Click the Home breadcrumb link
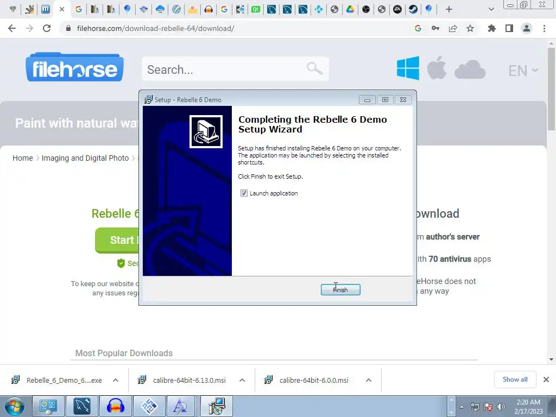 (x=23, y=158)
